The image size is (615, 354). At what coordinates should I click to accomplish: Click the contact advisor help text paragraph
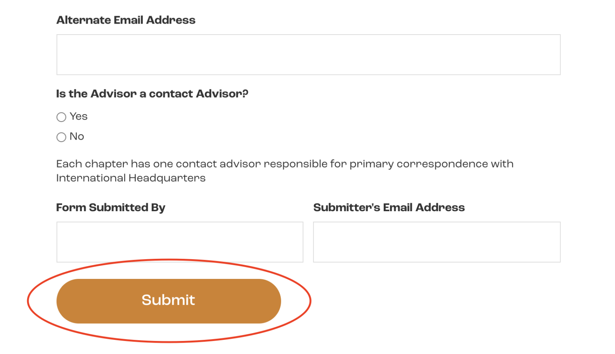[285, 171]
